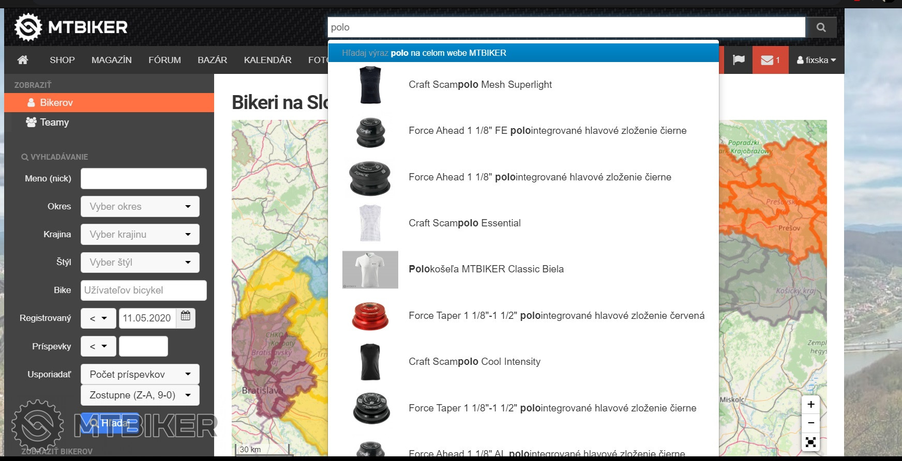Toggle fullscreen map view

point(810,442)
